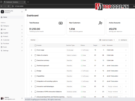Open the Customize Columns dropdown
This screenshot has height=101, width=135.
[107, 40]
